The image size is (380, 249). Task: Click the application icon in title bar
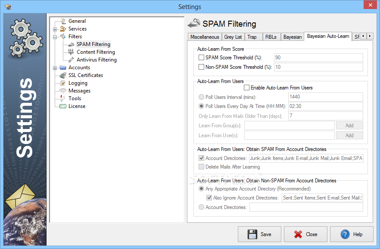[x=8, y=6]
